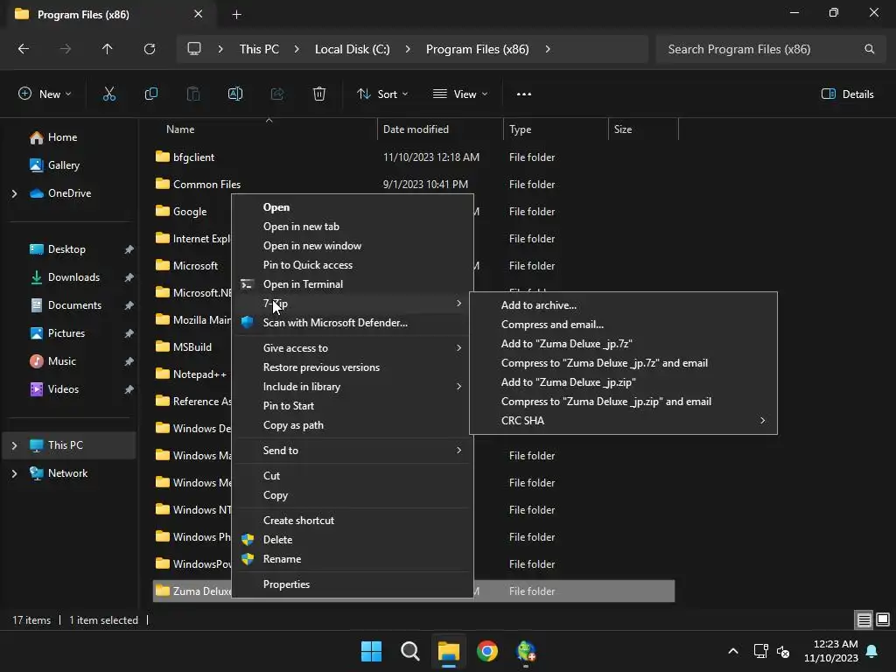The image size is (896, 672).
Task: Switch to large thumbnails view icon
Action: coord(883,619)
